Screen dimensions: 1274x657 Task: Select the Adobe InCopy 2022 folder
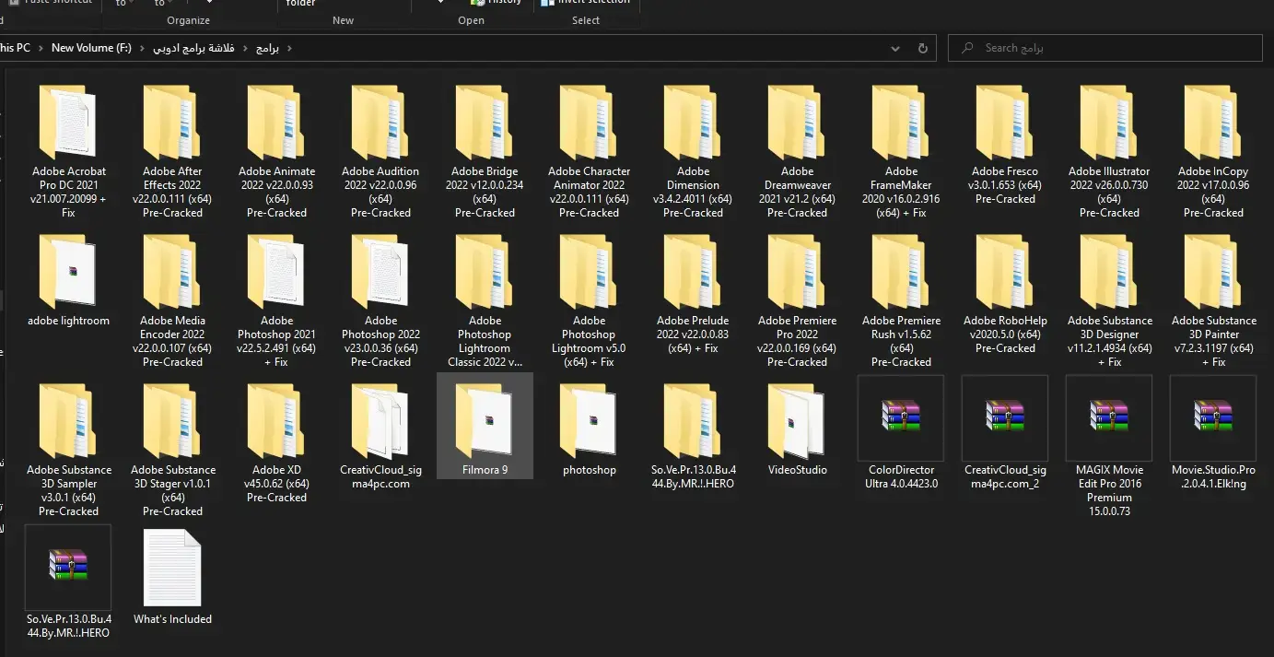pos(1213,150)
